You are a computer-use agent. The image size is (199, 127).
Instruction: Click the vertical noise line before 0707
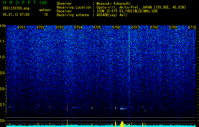coord(129,71)
